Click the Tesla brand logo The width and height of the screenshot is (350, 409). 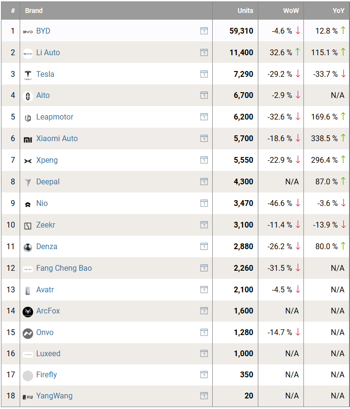pyautogui.click(x=28, y=74)
